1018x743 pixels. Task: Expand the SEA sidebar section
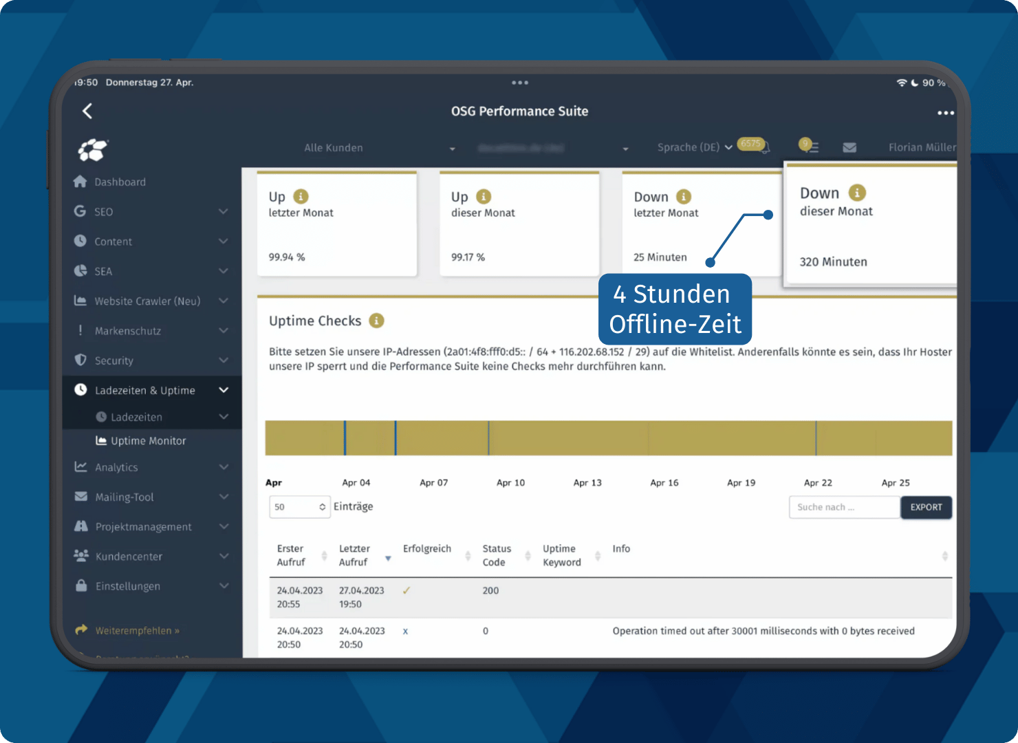coord(224,271)
